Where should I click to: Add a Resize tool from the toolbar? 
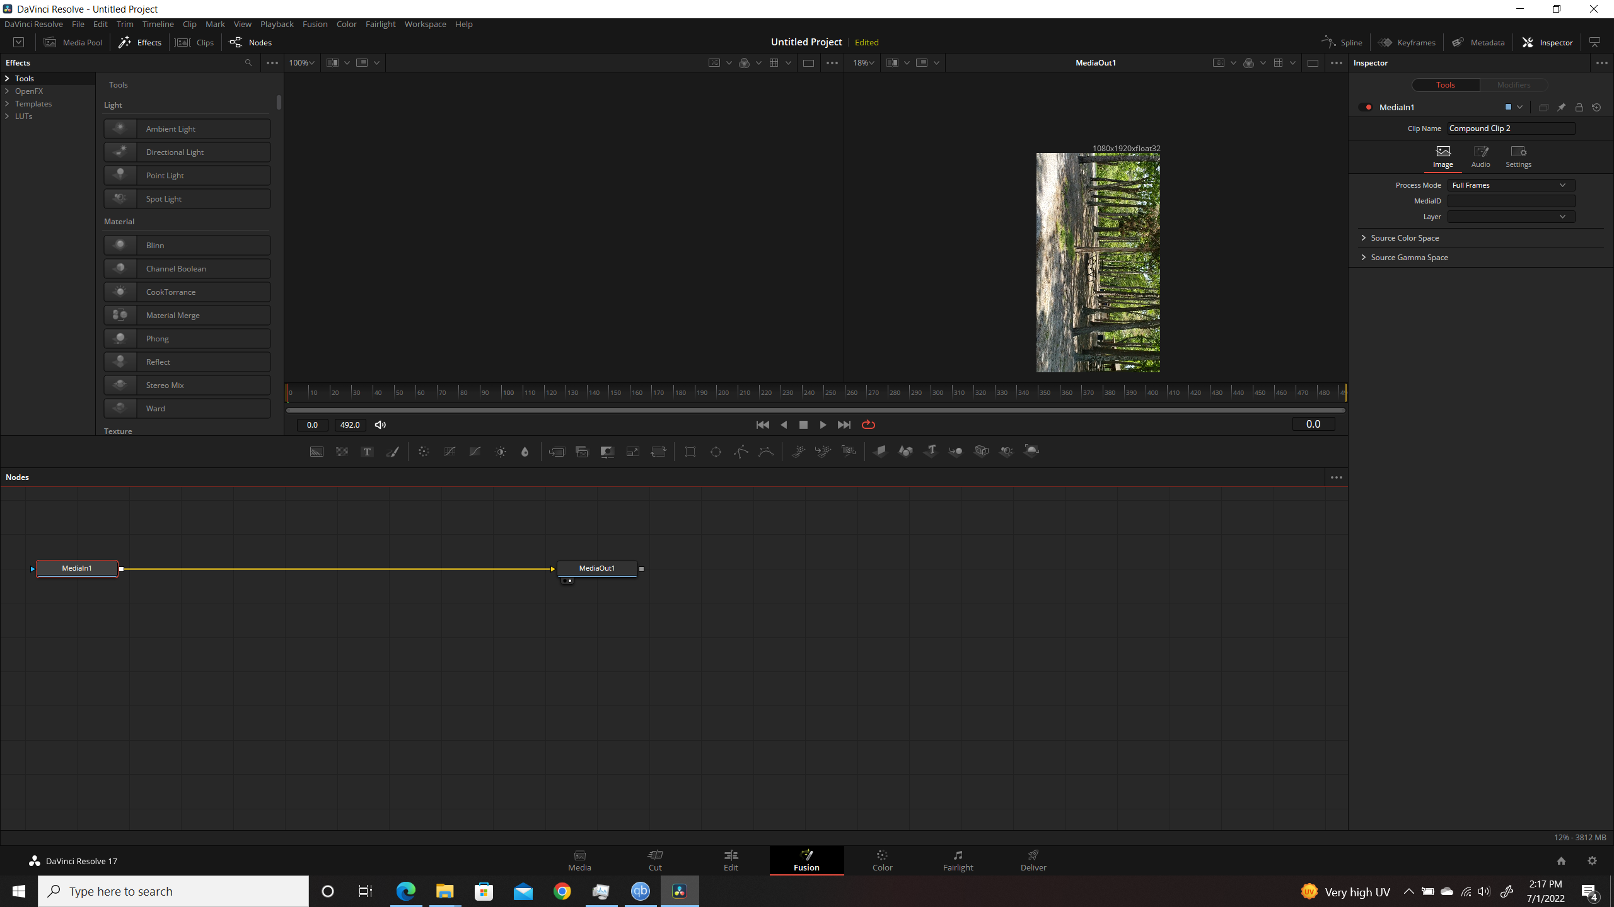tap(632, 452)
